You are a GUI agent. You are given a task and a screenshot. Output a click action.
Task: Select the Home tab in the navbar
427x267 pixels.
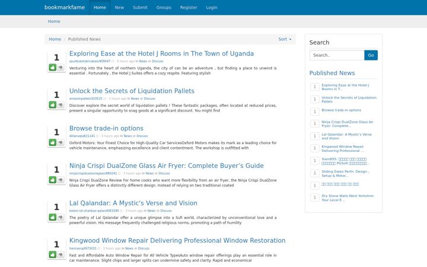pos(100,7)
